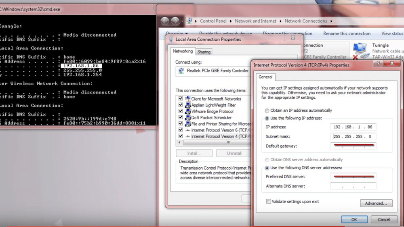Expand the Network Connections breadcrumb arrow
This screenshot has height=227, width=404.
(x=331, y=21)
